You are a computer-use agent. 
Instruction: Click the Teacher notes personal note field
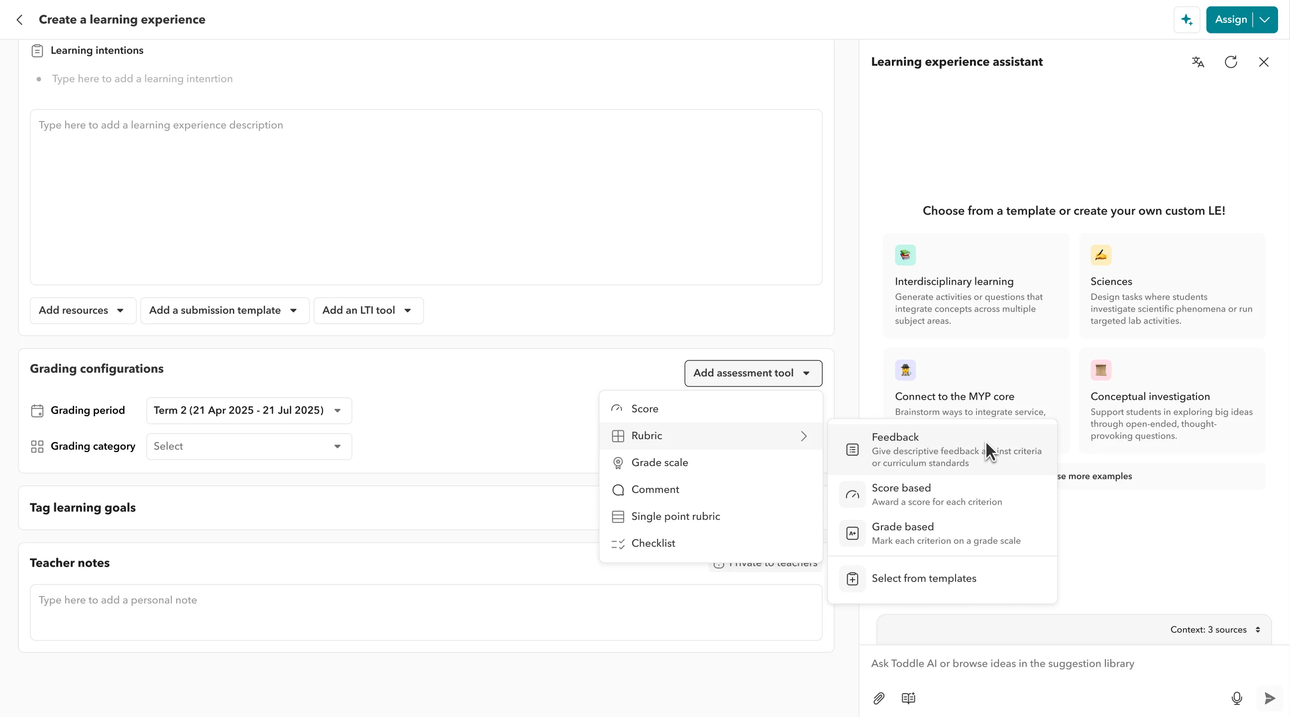click(x=426, y=612)
